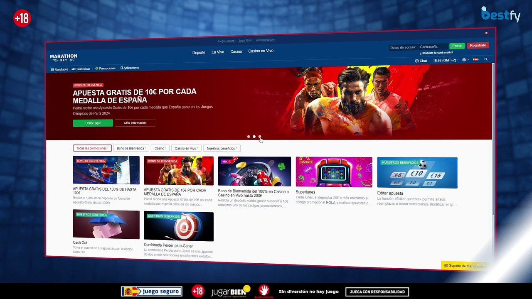Click the APUESTA GRATIS DEL 100% title
This screenshot has width=532, height=299.
click(105, 191)
